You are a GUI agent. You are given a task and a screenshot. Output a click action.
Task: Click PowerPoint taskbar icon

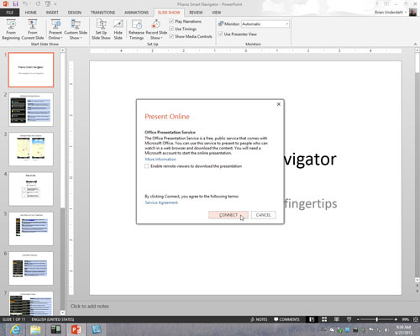76,329
